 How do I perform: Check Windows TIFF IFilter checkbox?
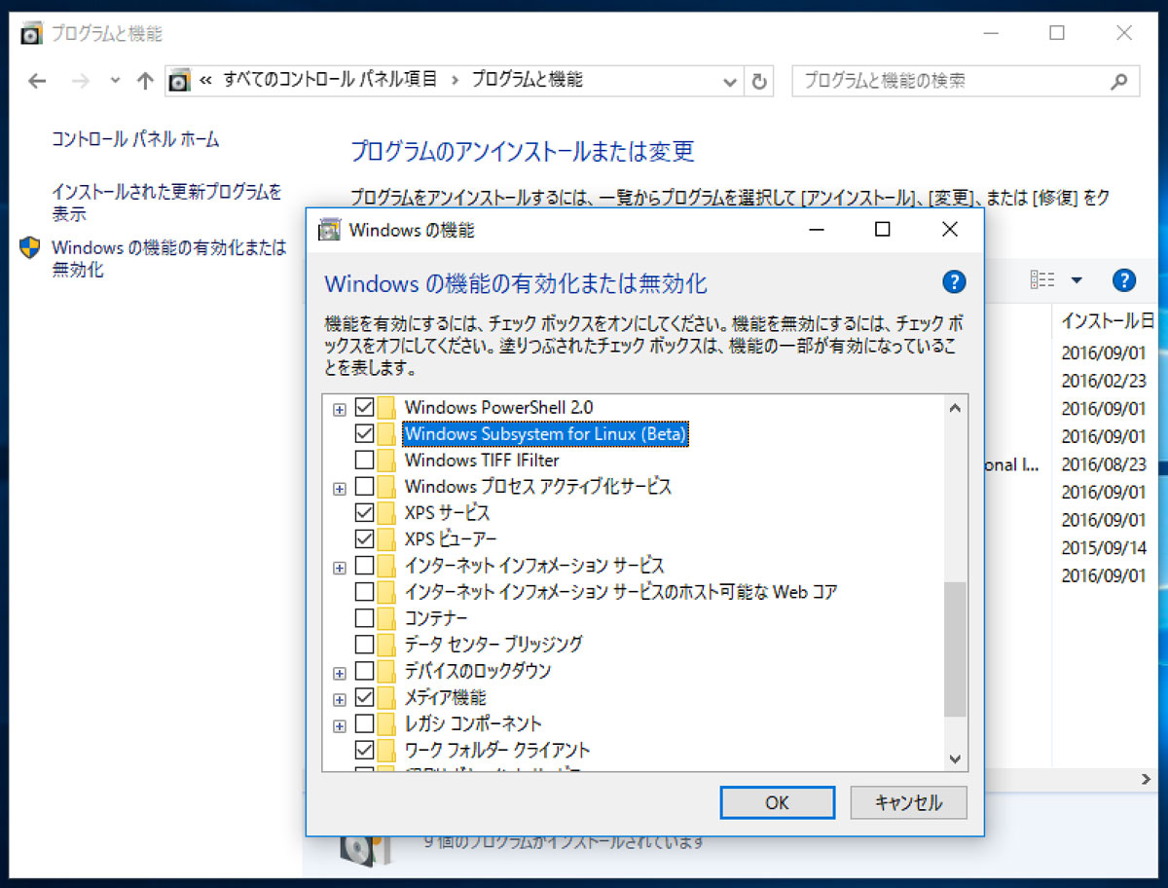365,460
